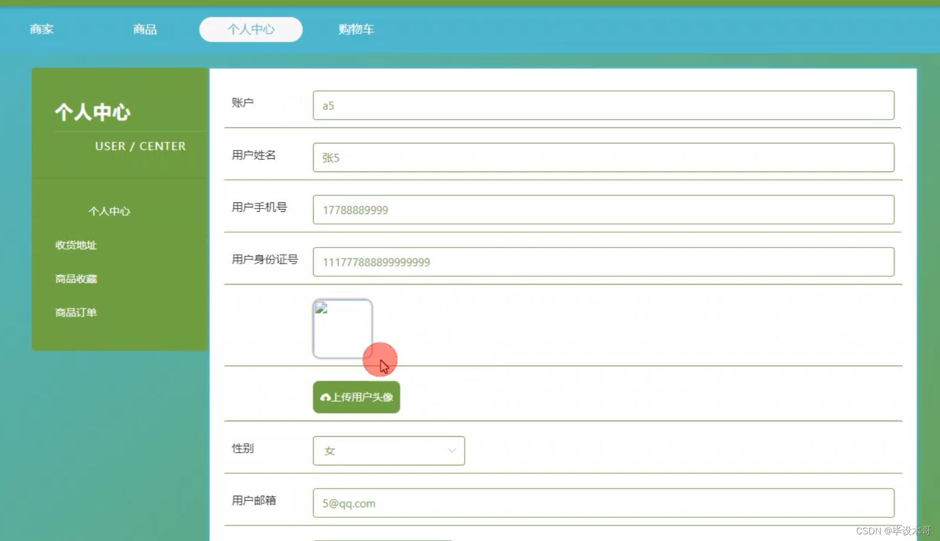Viewport: 940px width, 541px height.
Task: Click the chevron arrow in the 性别 select
Action: click(452, 451)
